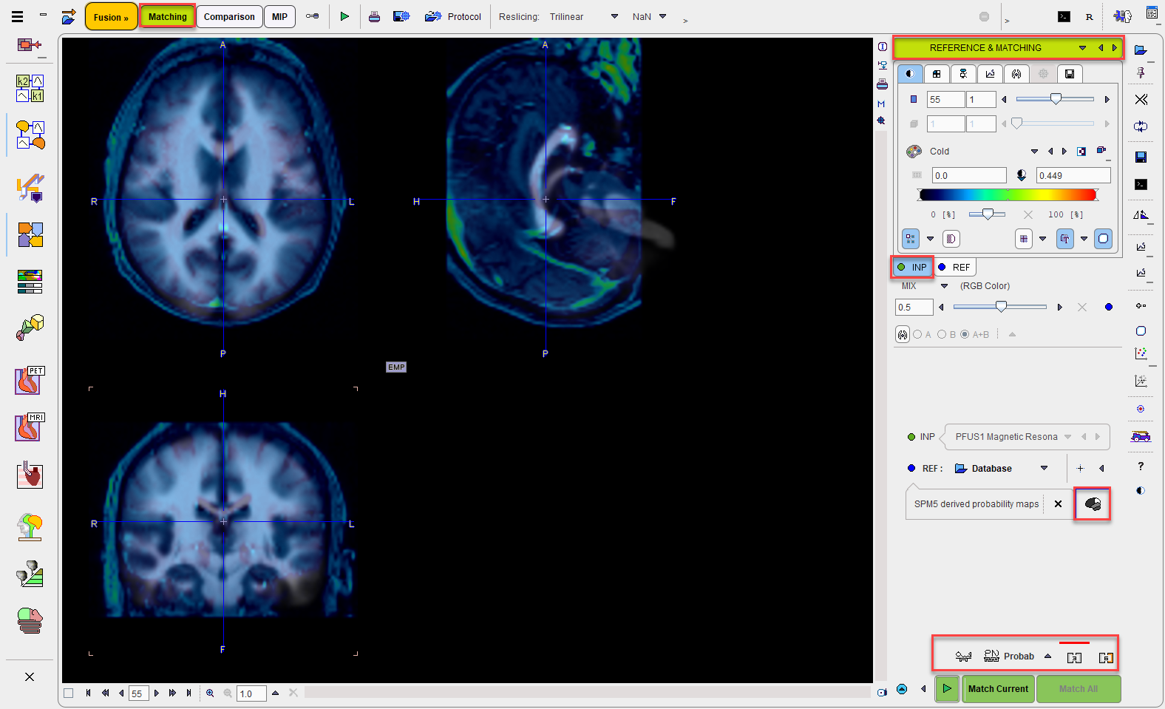Expand the REFERENCE & MATCHING dropdown arrow

[1082, 48]
